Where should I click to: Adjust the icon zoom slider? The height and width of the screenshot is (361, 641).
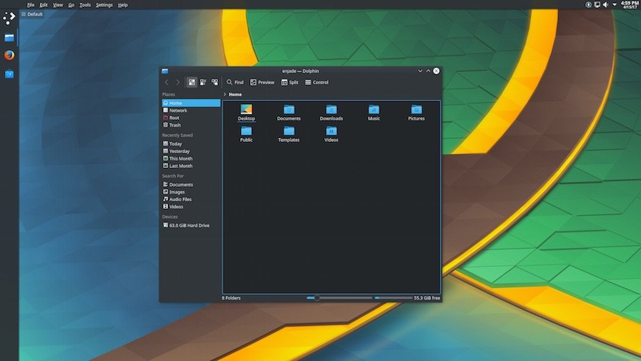click(317, 298)
